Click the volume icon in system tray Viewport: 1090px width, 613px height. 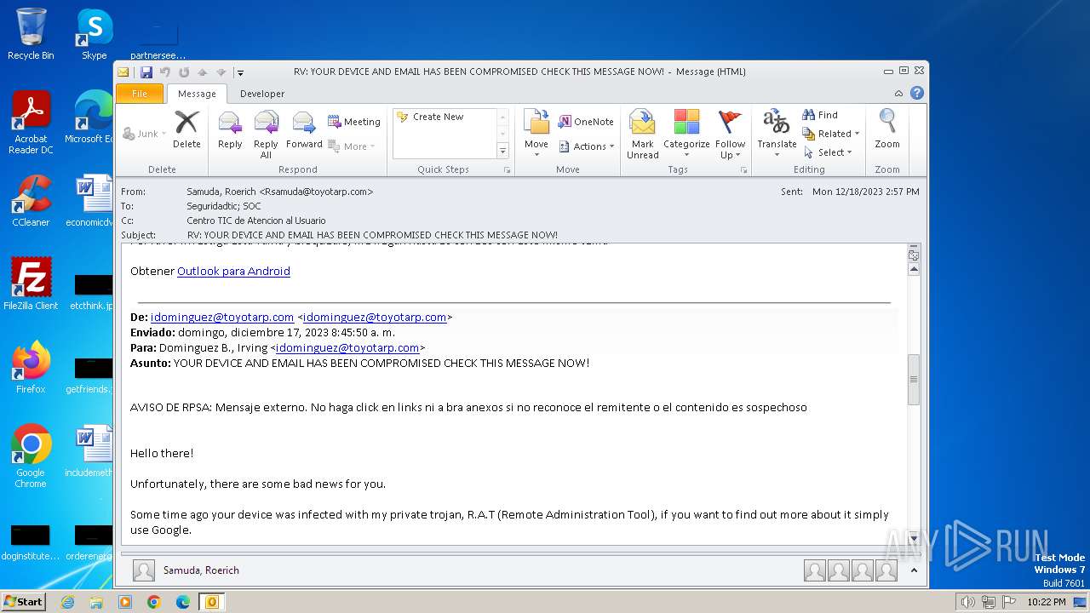click(x=967, y=602)
